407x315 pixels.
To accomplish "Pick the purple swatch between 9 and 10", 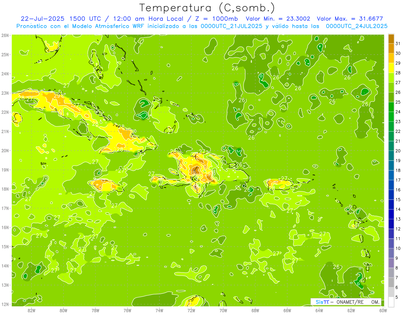I will pos(391,253).
